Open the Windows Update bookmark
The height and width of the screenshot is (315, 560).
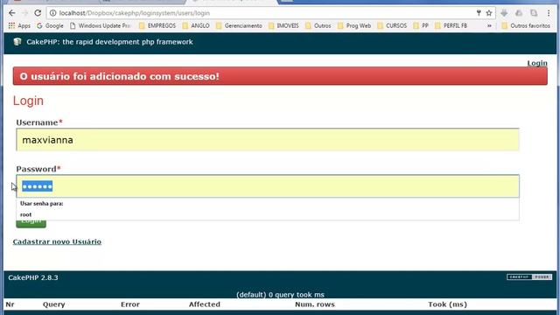coord(101,25)
